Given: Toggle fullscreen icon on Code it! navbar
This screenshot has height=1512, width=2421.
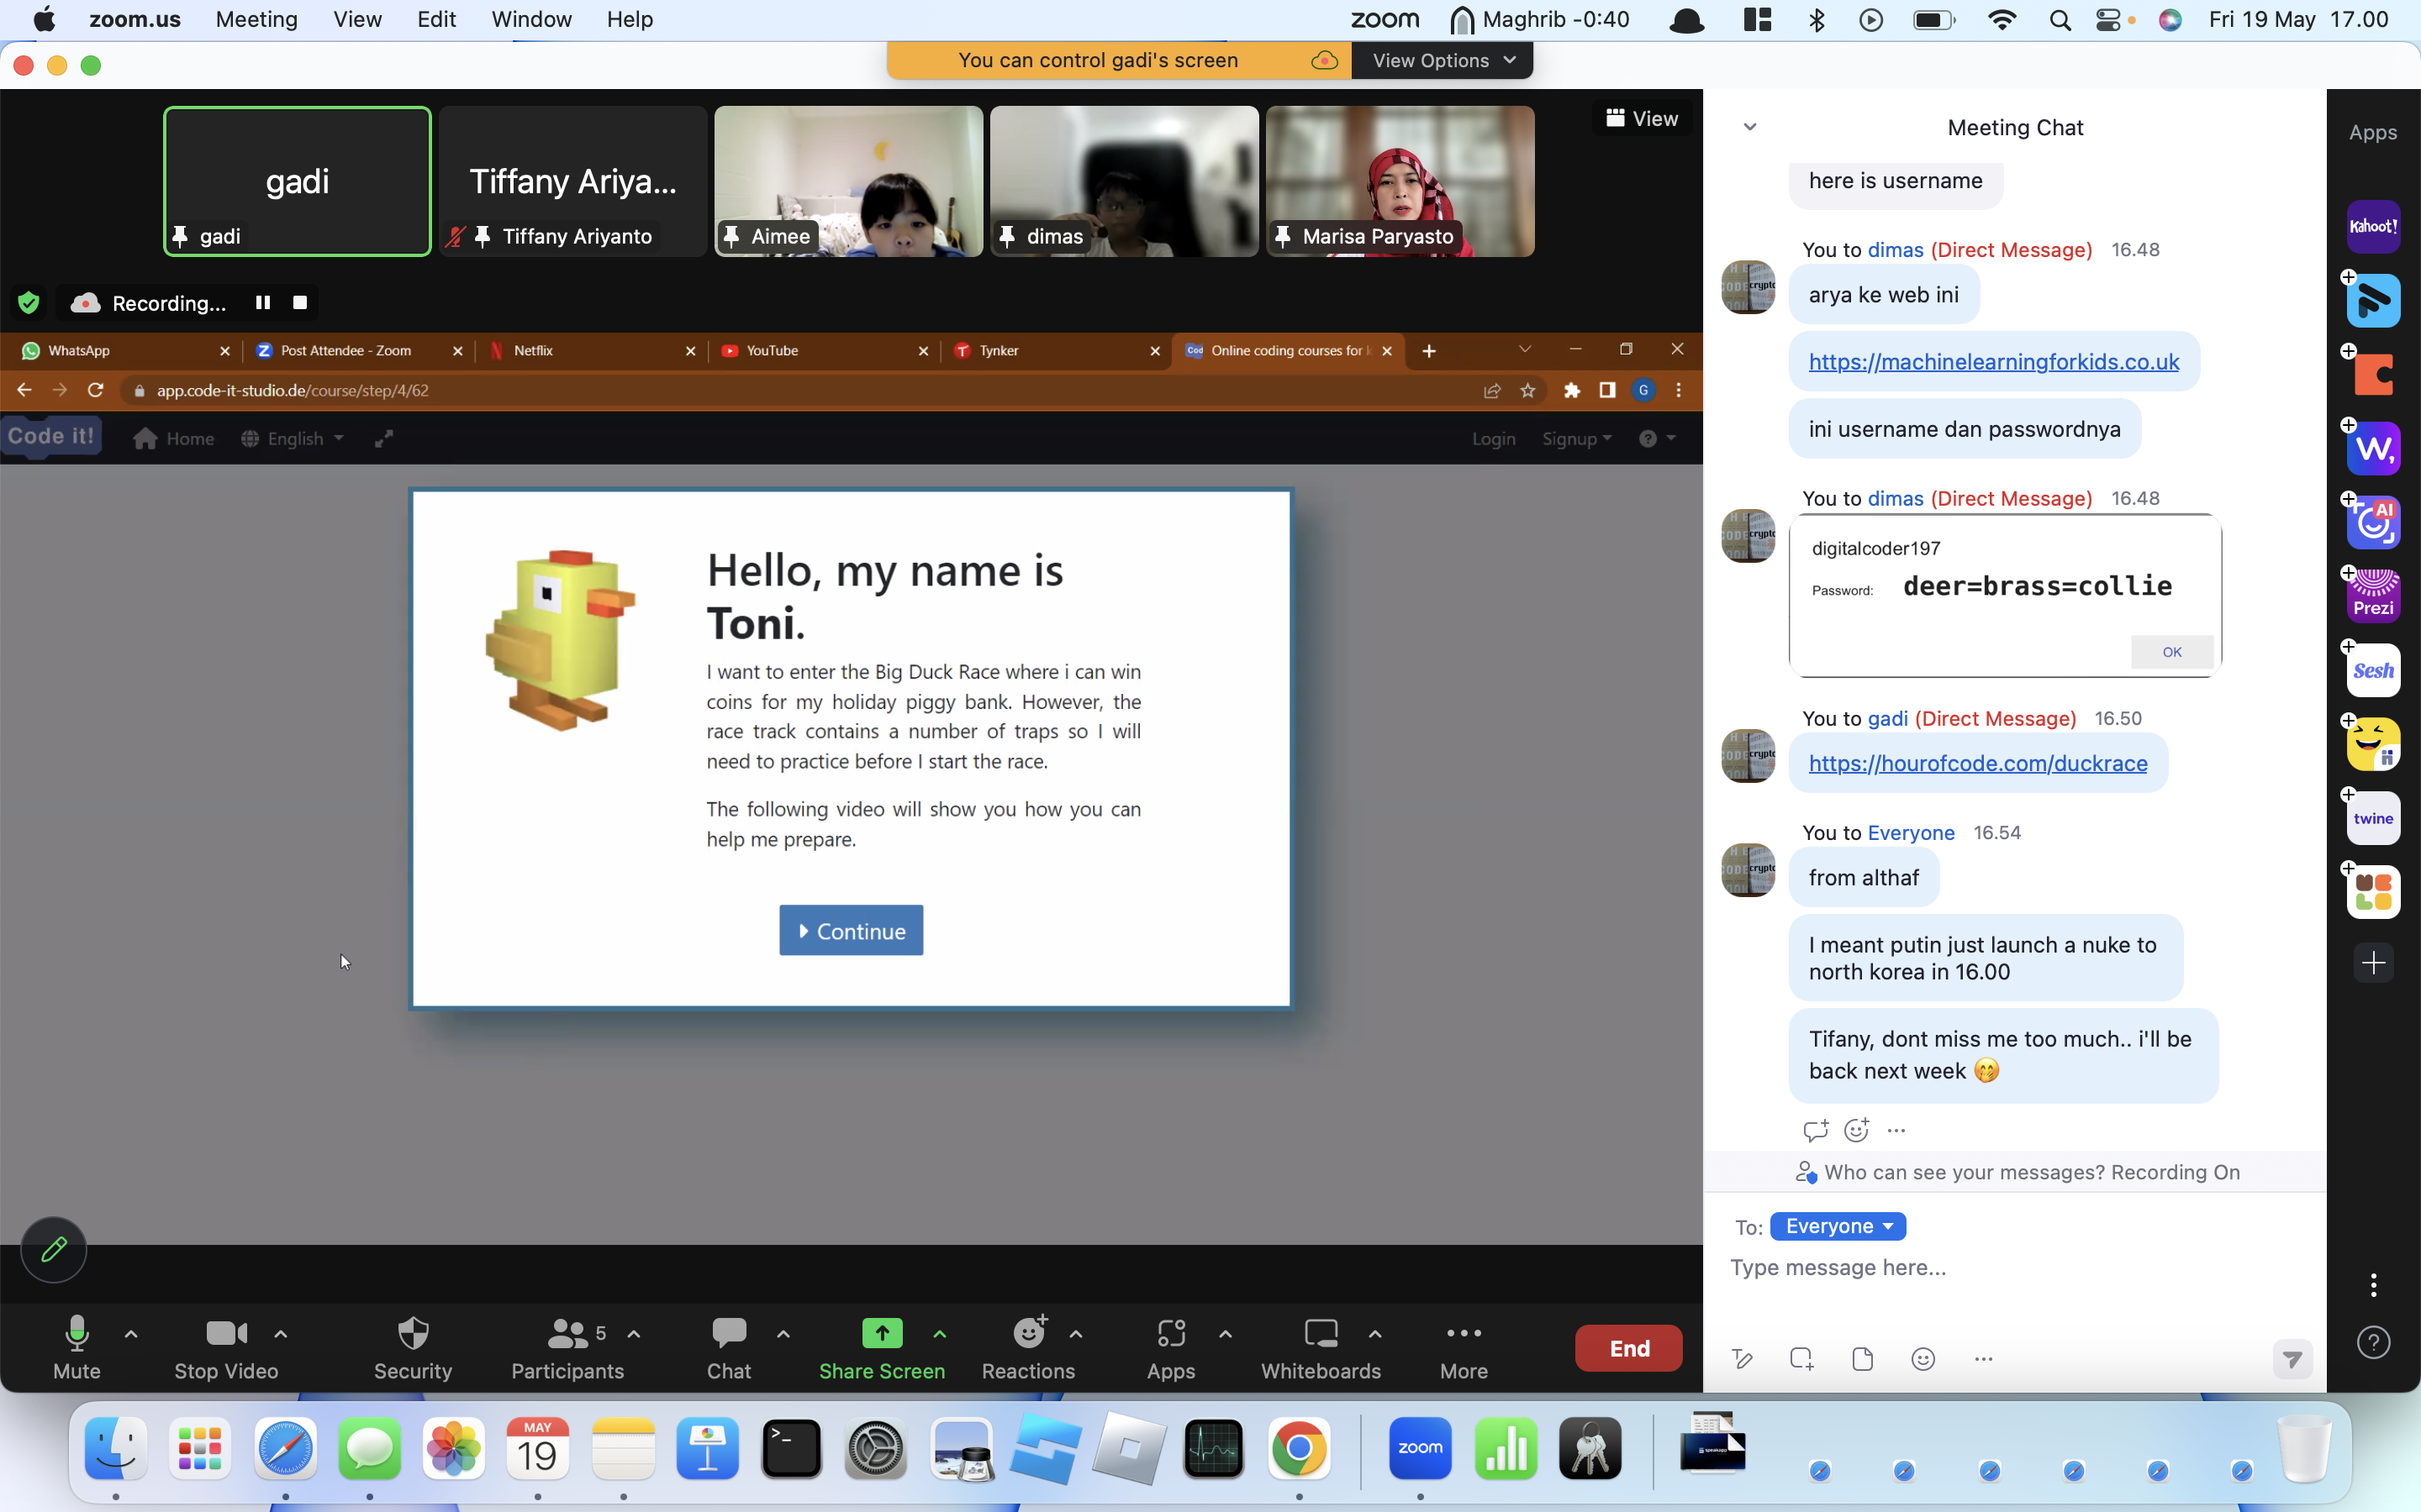Looking at the screenshot, I should [384, 439].
